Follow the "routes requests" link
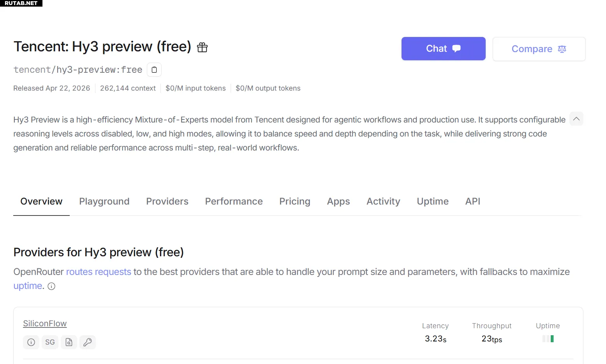Image resolution: width=606 pixels, height=364 pixels. pos(99,272)
